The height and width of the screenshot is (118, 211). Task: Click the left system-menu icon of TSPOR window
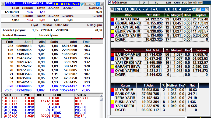coord(3,4)
